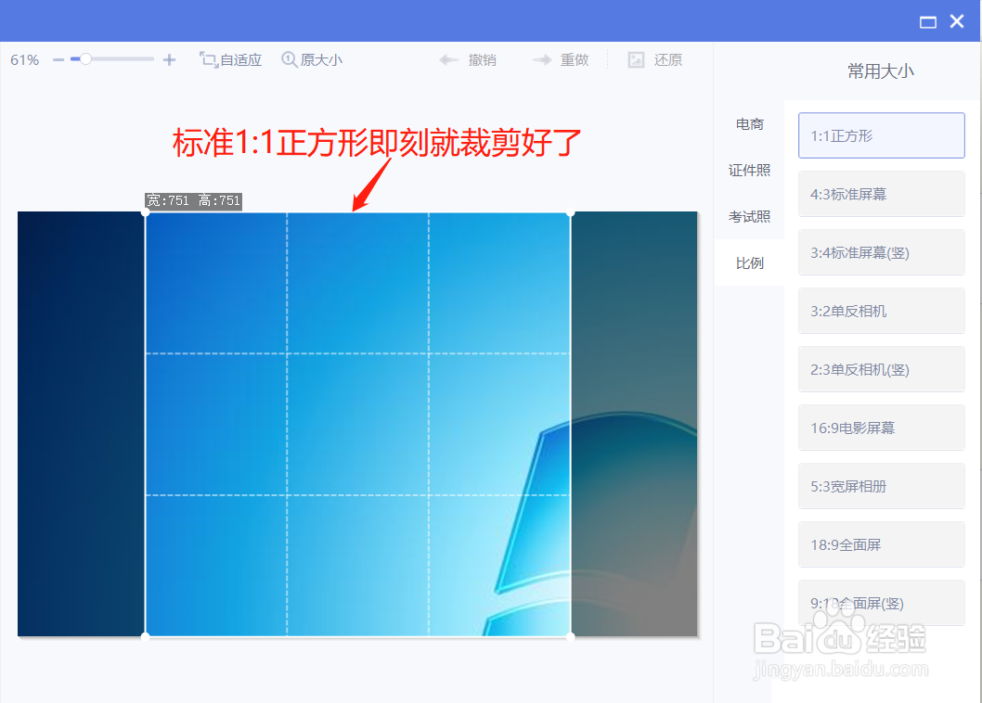Click top-right crop corner handle
The image size is (982, 703).
(x=571, y=212)
